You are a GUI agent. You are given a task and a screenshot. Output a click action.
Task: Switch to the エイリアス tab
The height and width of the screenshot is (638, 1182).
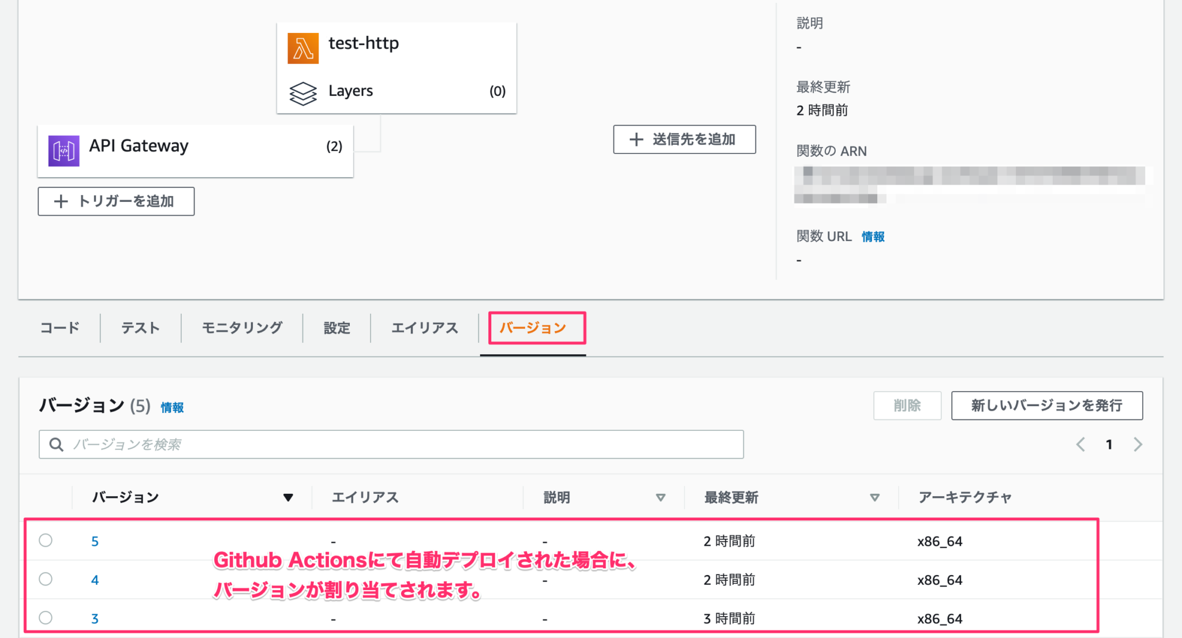click(424, 328)
